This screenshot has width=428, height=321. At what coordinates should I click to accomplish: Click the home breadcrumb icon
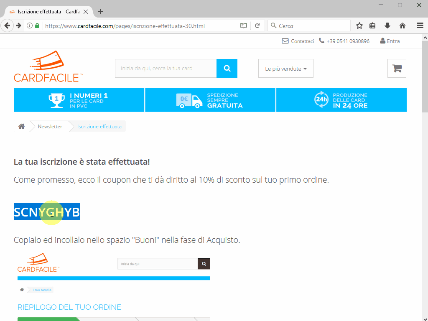pyautogui.click(x=21, y=126)
